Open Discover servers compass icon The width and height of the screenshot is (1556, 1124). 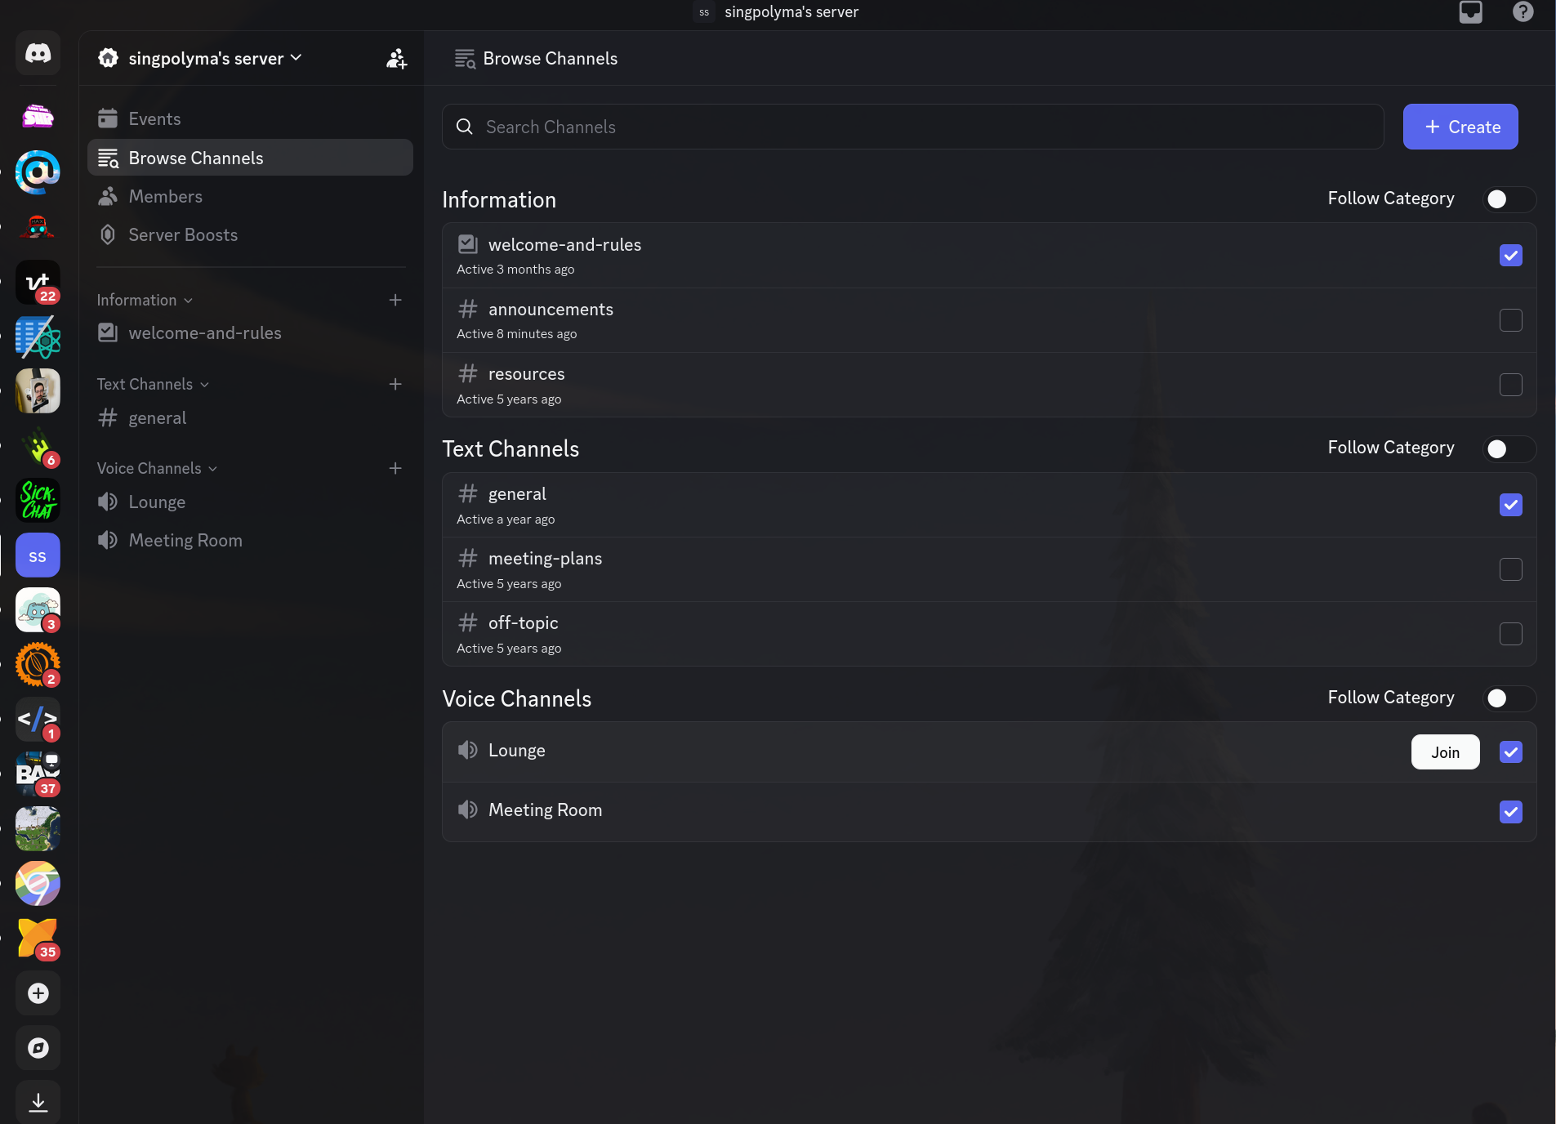pos(38,1048)
